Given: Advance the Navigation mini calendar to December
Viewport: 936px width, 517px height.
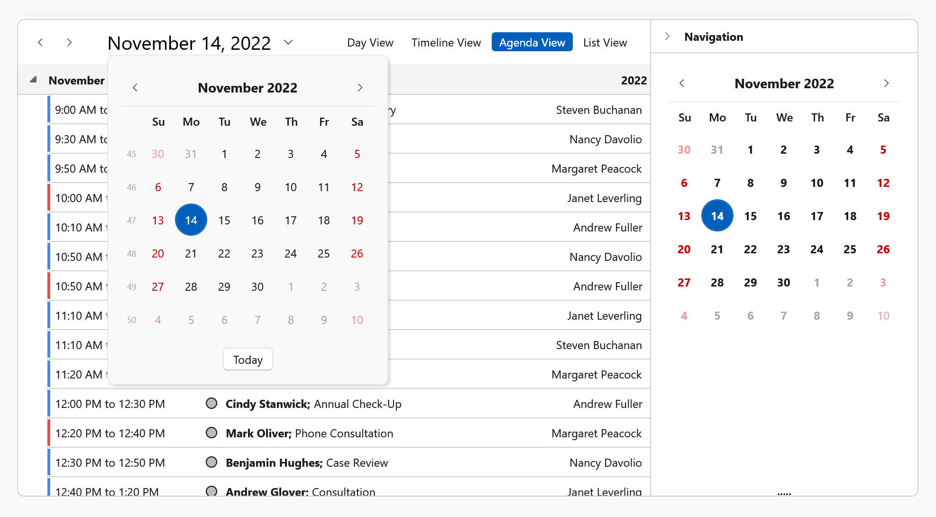Looking at the screenshot, I should (x=886, y=83).
